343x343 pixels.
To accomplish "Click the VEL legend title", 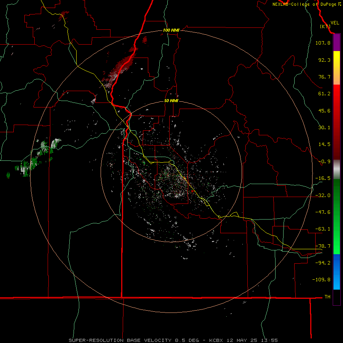I will point(335,23).
